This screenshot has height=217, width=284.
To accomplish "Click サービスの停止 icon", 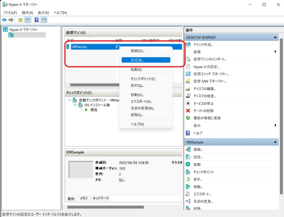I will click(x=188, y=103).
